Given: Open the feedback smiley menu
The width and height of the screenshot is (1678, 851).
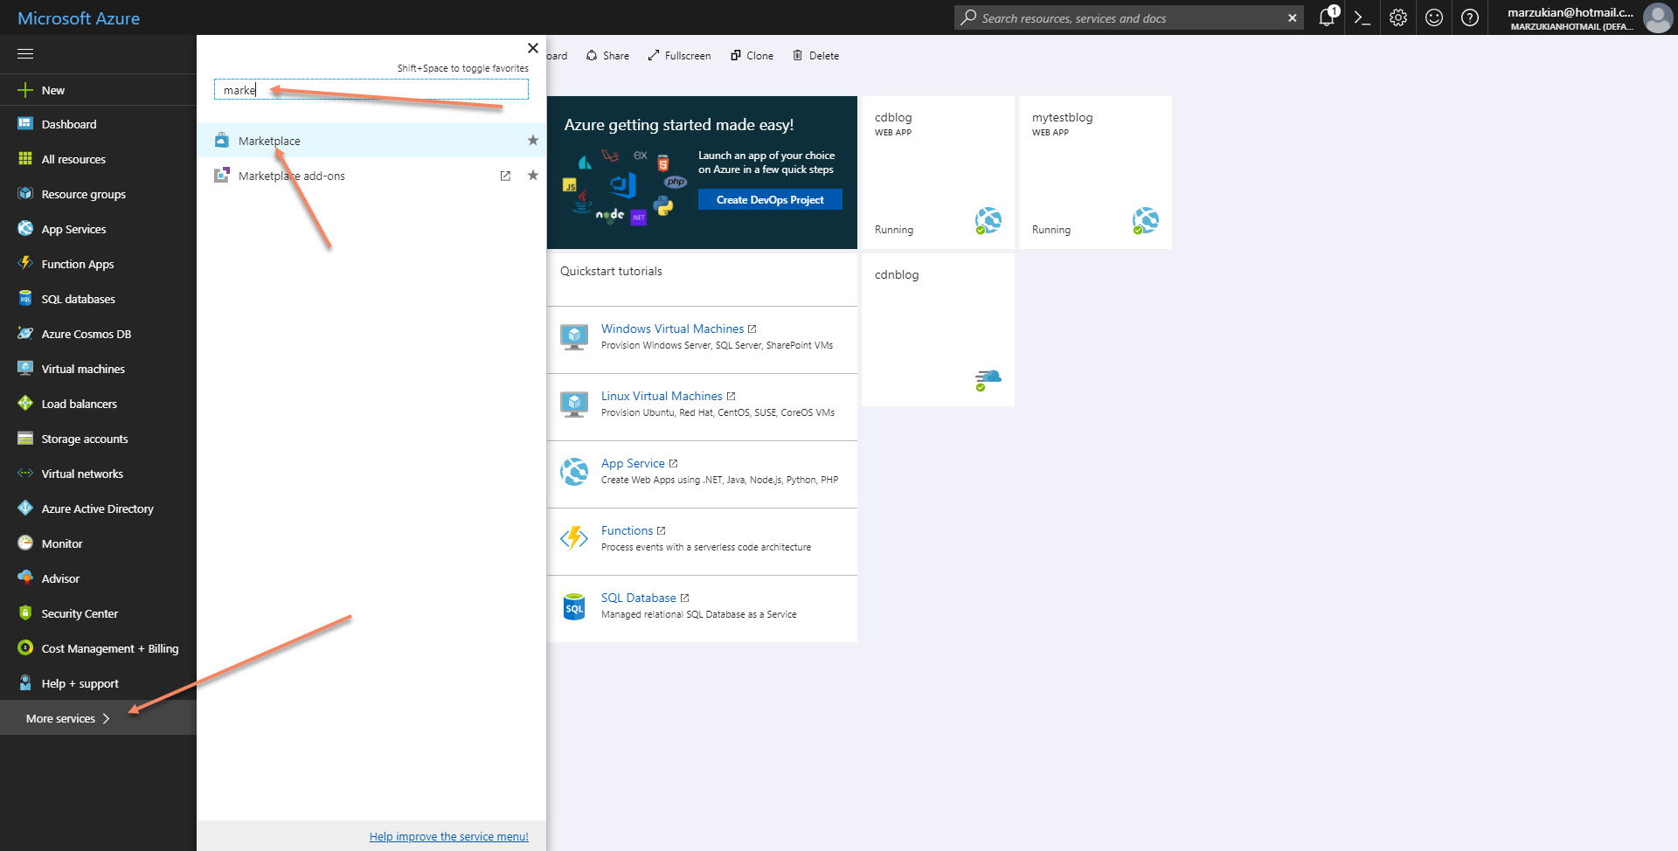Looking at the screenshot, I should pyautogui.click(x=1433, y=17).
